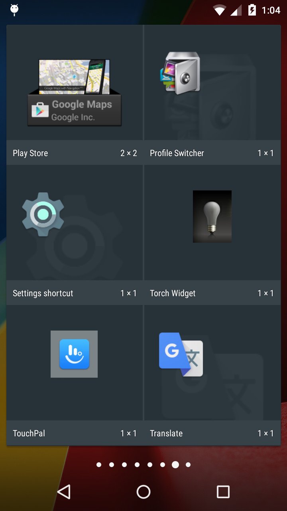
Task: Tap the Wi-Fi status icon
Action: coord(220,10)
